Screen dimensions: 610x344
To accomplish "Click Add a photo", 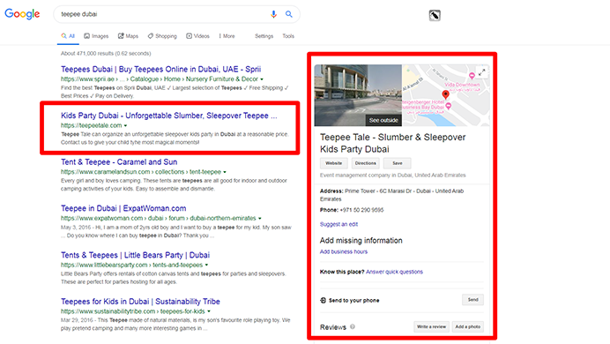I will (467, 327).
